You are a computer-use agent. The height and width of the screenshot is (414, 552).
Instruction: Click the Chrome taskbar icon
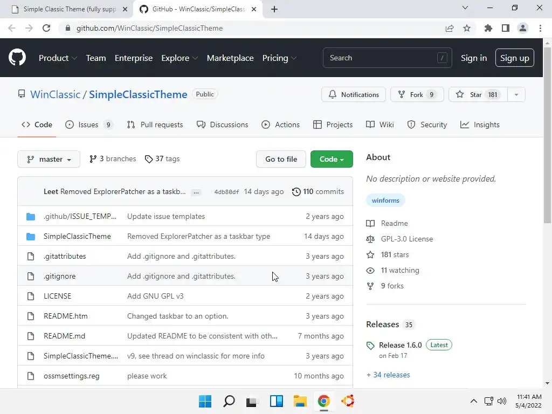point(324,401)
